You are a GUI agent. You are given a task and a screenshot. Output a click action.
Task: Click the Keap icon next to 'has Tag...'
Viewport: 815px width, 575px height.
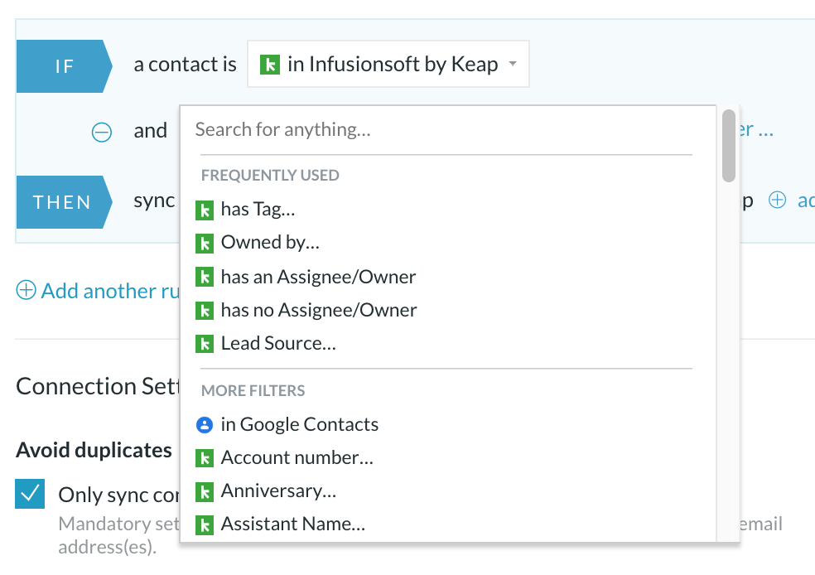click(205, 210)
